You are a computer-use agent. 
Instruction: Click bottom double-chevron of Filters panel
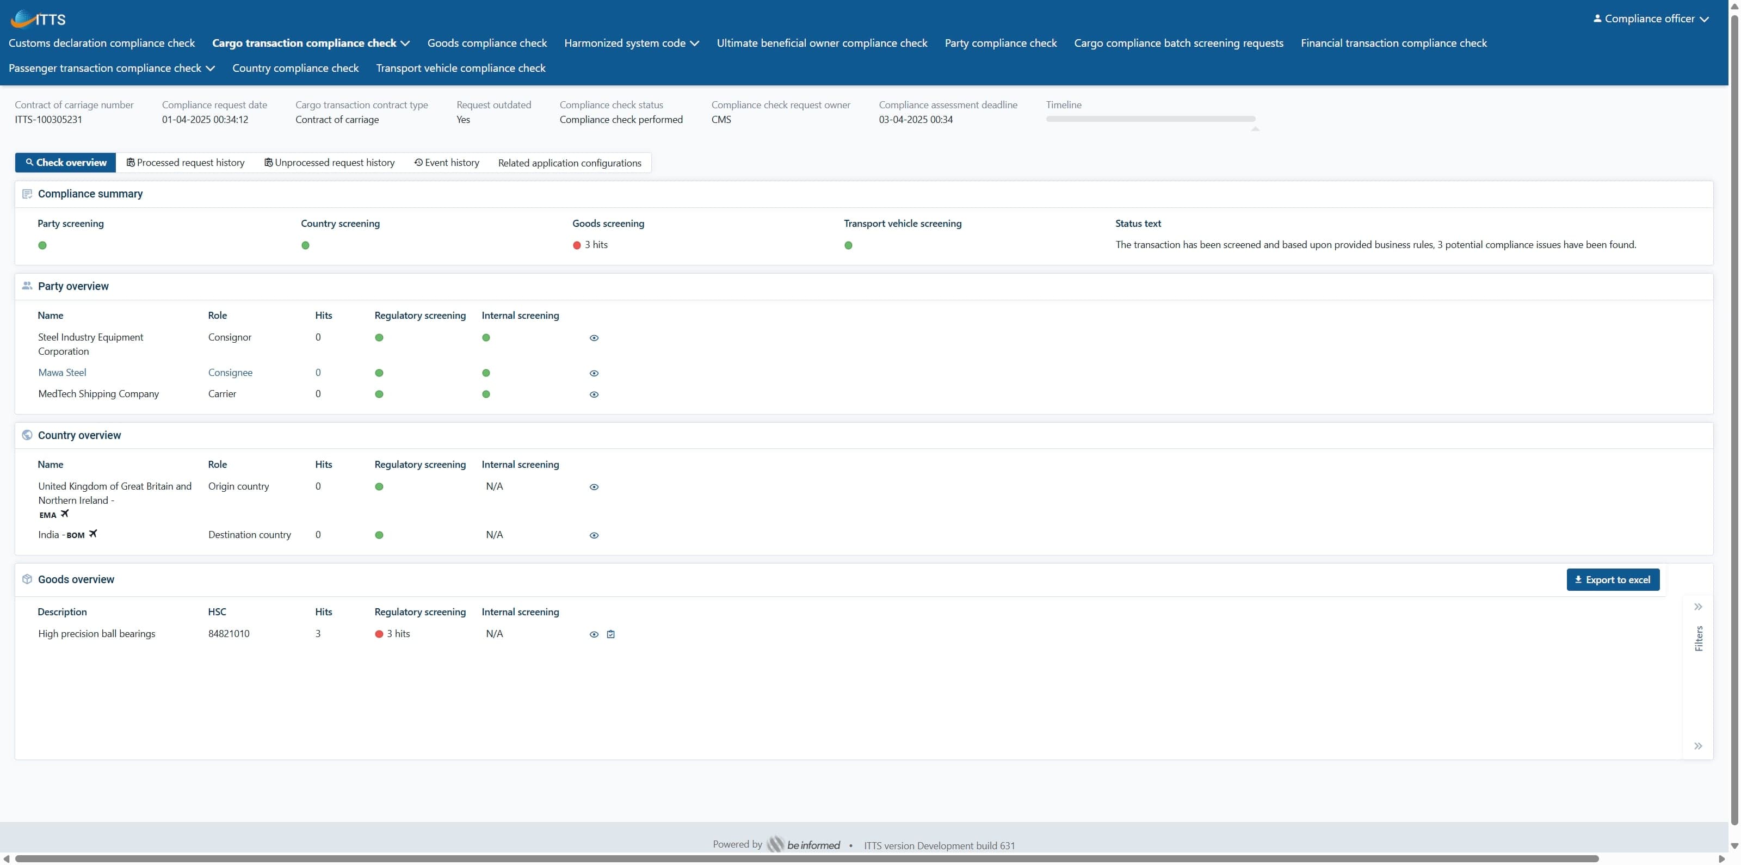[1697, 746]
